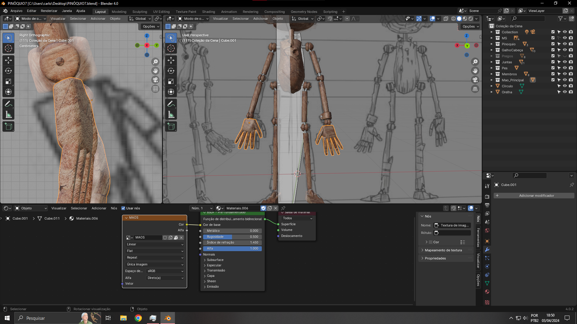Select the Measure tool in left viewport

pos(8,115)
